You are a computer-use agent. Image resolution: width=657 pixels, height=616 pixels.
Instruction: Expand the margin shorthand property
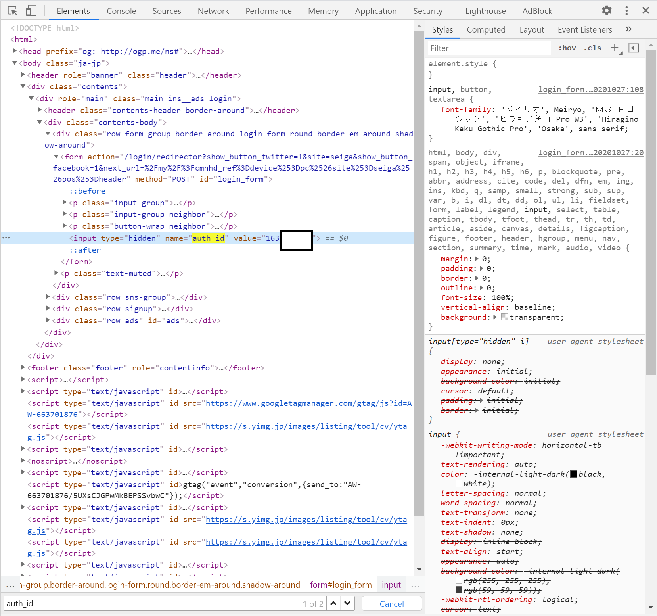coord(477,259)
